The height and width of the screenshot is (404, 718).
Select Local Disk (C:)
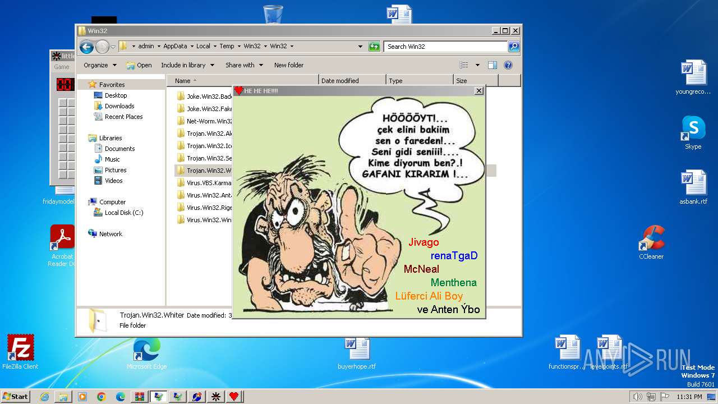tap(123, 213)
